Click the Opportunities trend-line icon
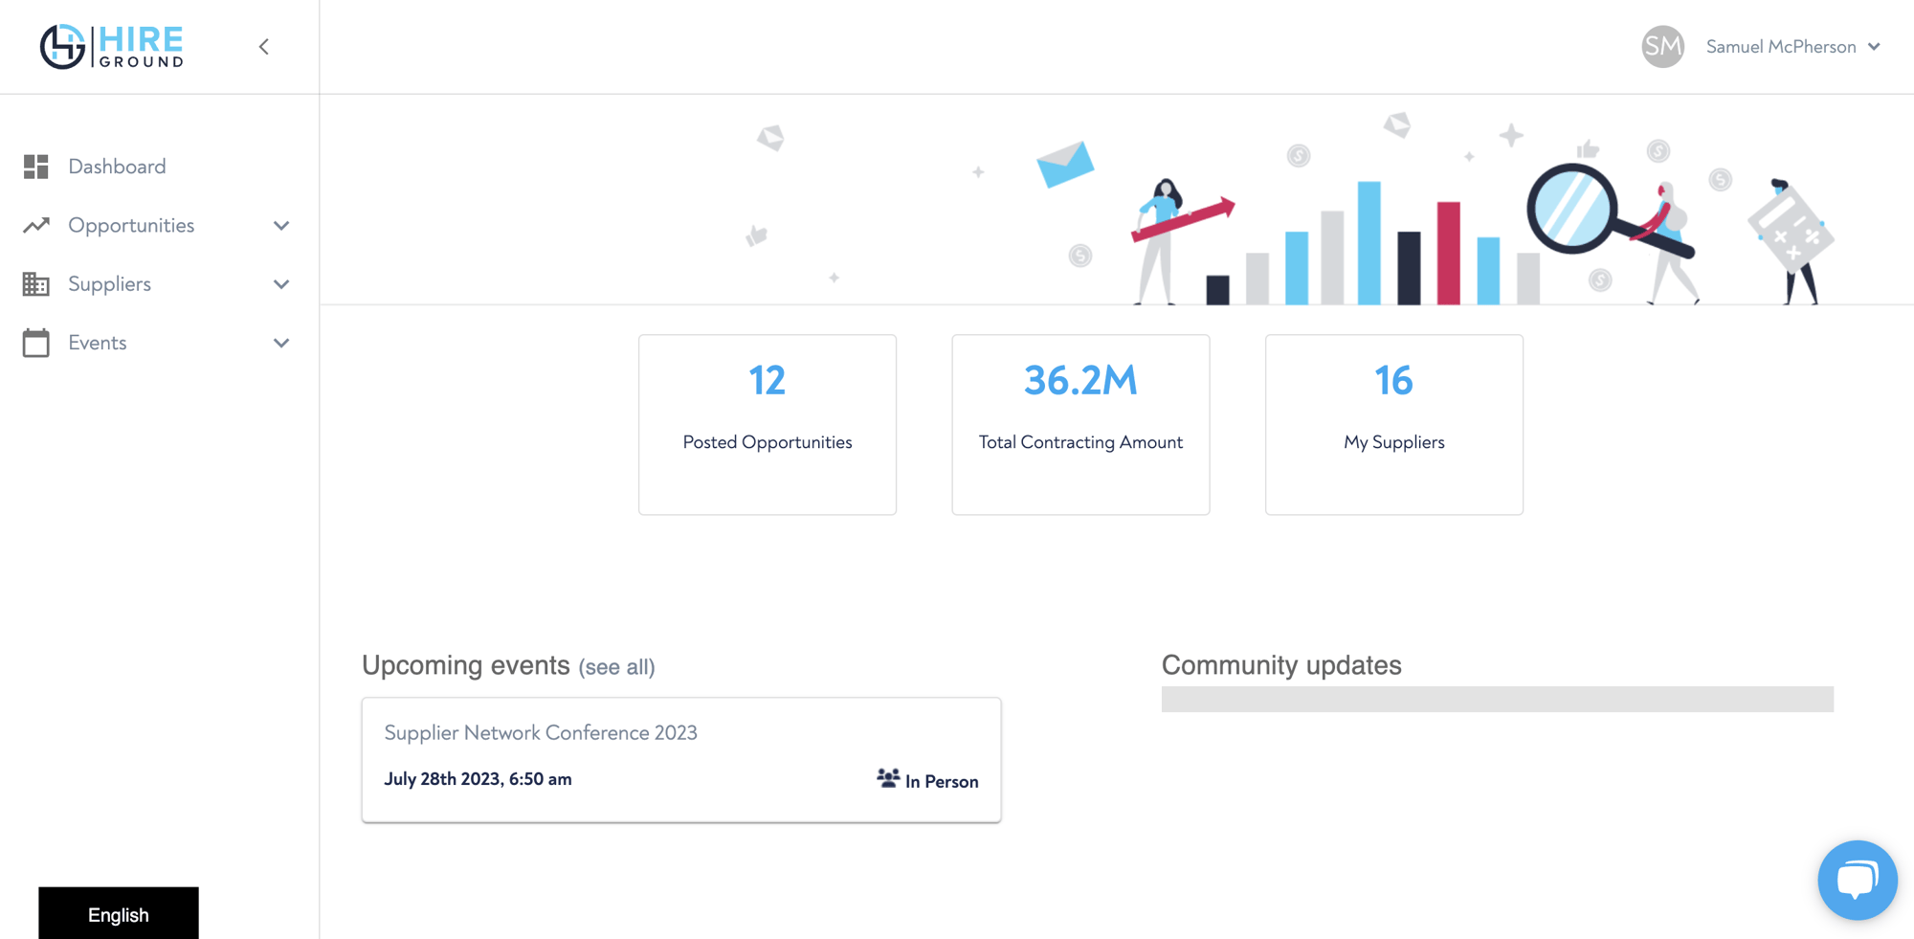1914x939 pixels. [36, 226]
